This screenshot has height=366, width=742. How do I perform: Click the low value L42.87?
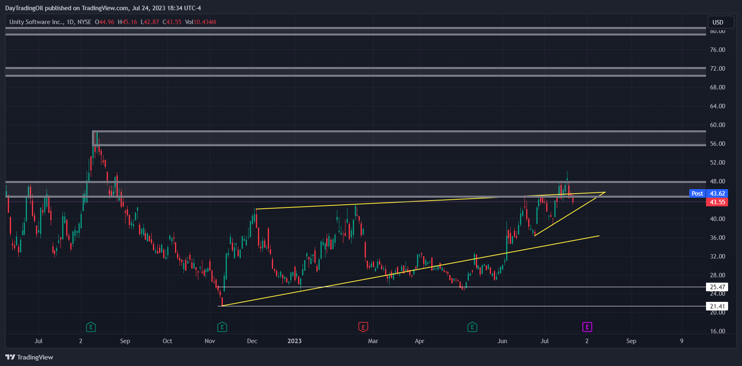150,22
